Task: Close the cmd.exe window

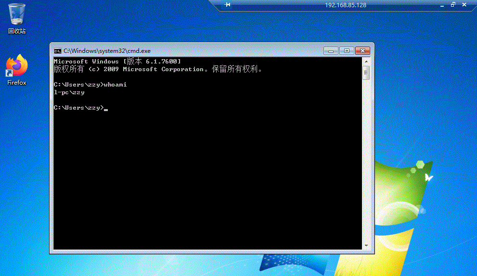Action: tap(362, 51)
